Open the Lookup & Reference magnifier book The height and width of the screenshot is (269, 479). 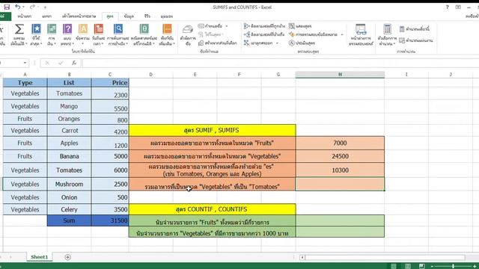pyautogui.click(x=118, y=35)
